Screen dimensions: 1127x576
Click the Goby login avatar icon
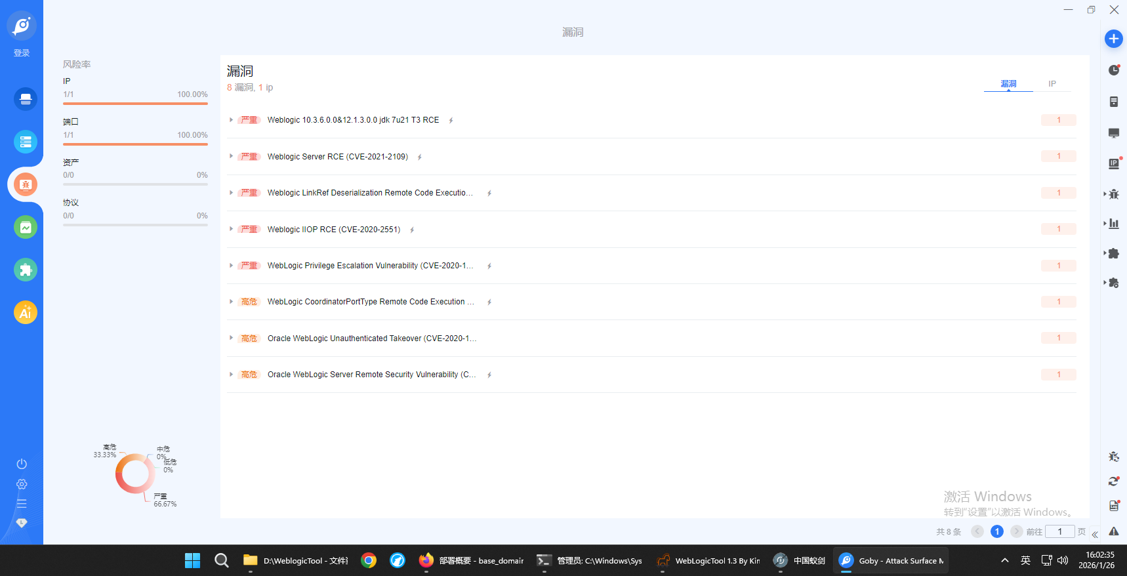[22, 26]
